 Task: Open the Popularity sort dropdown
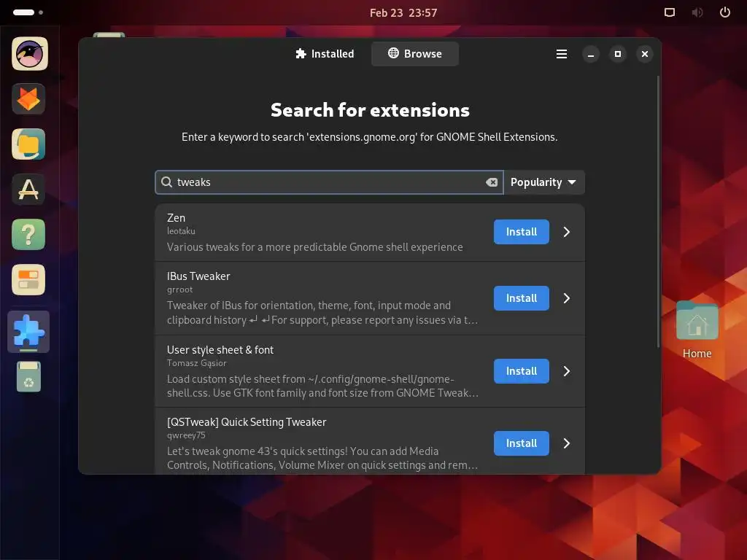coord(544,182)
